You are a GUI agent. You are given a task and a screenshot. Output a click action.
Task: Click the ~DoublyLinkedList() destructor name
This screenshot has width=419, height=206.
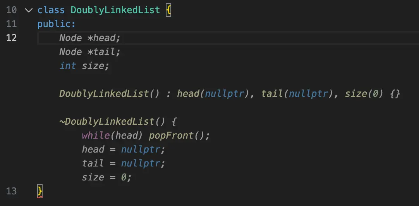click(x=110, y=122)
